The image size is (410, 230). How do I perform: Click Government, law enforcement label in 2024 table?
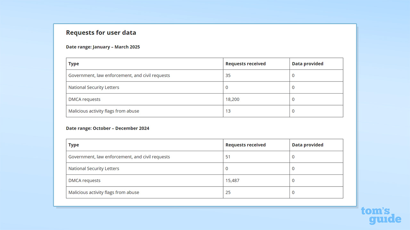coord(119,157)
